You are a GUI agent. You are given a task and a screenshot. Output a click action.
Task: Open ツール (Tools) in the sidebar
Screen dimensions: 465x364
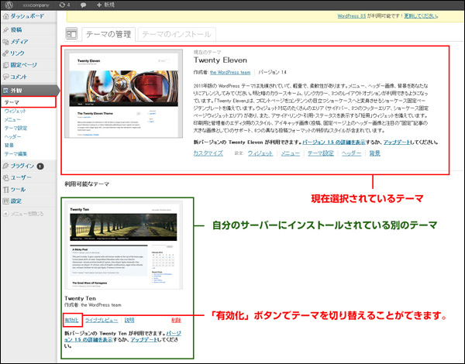click(x=18, y=189)
